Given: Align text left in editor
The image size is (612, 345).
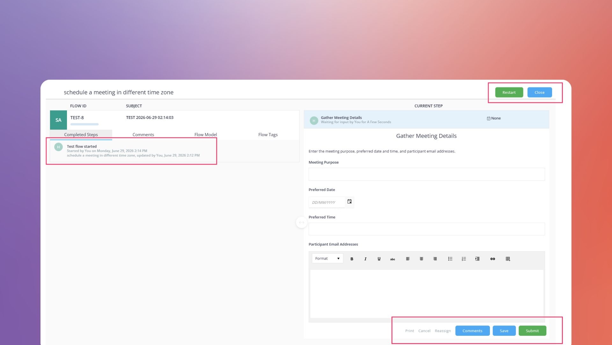Looking at the screenshot, I should [x=408, y=259].
